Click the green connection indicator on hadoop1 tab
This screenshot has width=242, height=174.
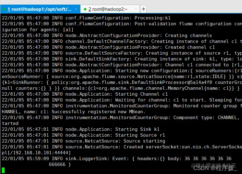pyautogui.click(x=4, y=9)
